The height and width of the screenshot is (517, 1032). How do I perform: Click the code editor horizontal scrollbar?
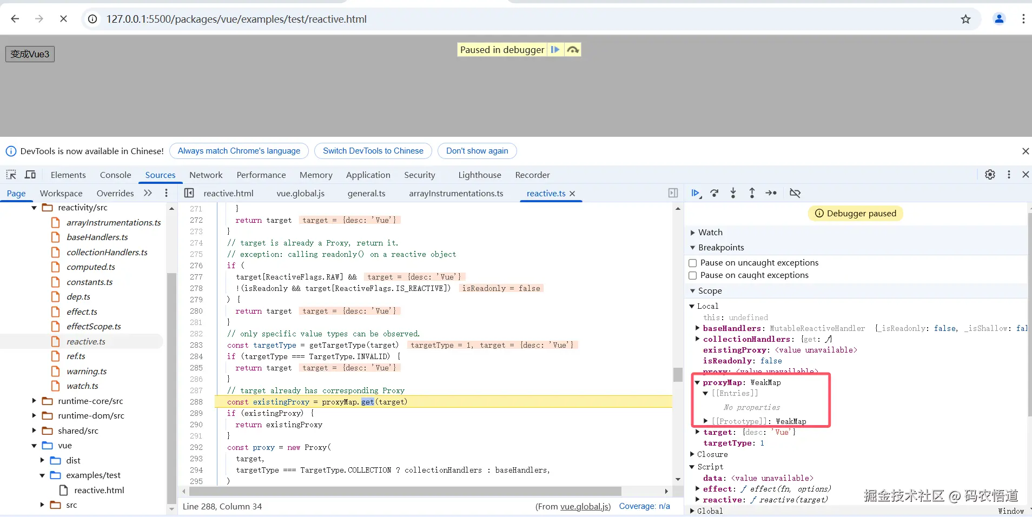point(405,492)
